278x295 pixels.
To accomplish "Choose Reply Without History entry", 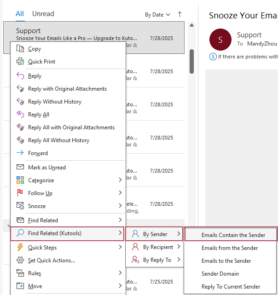I will [68, 102].
